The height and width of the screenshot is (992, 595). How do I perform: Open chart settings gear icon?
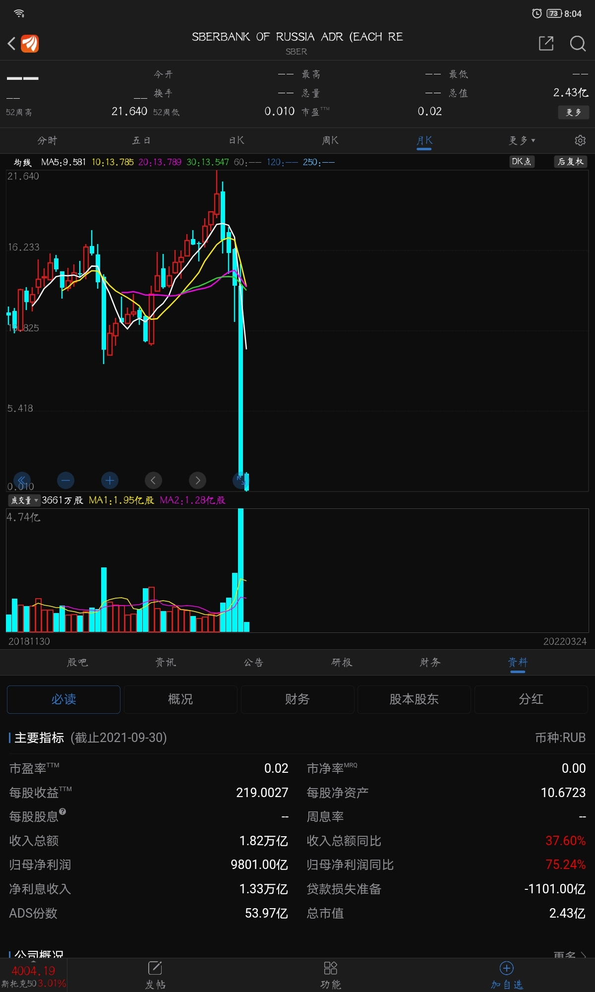(580, 140)
